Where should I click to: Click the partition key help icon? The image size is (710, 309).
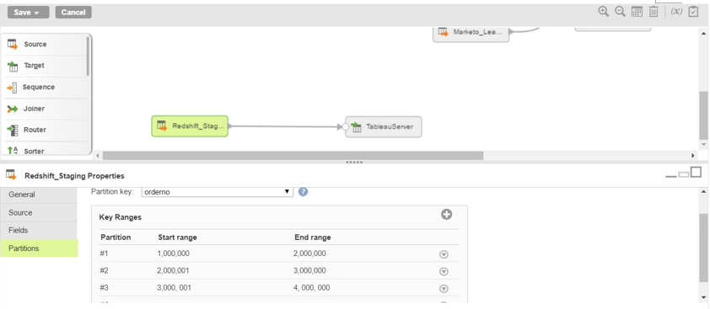point(304,192)
